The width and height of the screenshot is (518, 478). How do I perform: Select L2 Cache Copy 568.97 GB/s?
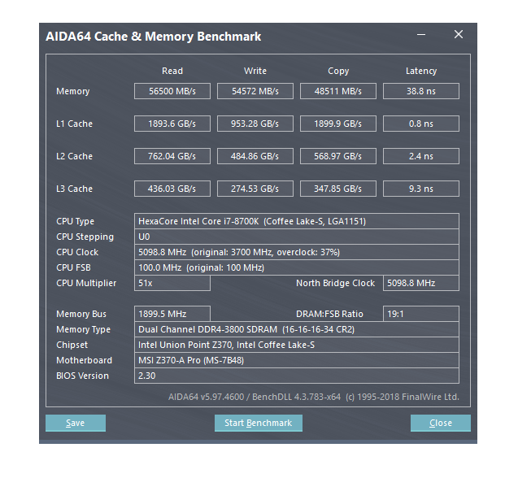coord(338,156)
